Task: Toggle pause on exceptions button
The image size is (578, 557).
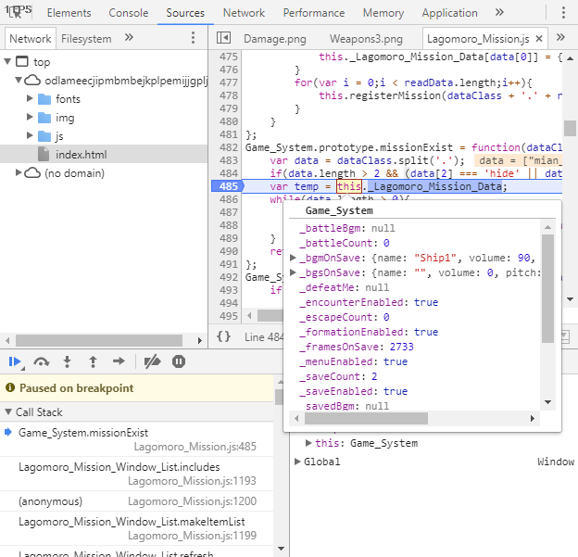Action: [179, 361]
